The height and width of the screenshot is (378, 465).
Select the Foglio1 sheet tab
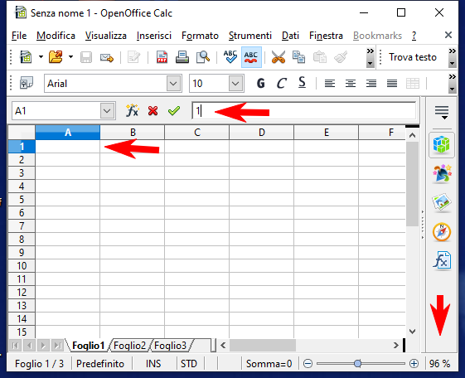89,346
